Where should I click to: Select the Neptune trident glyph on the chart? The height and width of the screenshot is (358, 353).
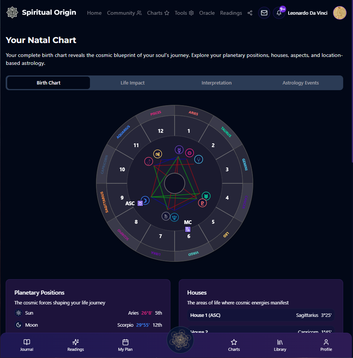pos(174,217)
